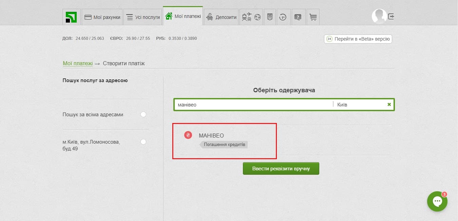Screen dimensions: 458x221
Task: Open the travel tickets icon tab
Action: (x=251, y=17)
